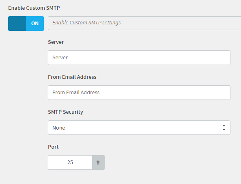Click the Server placeholder text in the textbox
The image size is (241, 184).
pyautogui.click(x=60, y=58)
